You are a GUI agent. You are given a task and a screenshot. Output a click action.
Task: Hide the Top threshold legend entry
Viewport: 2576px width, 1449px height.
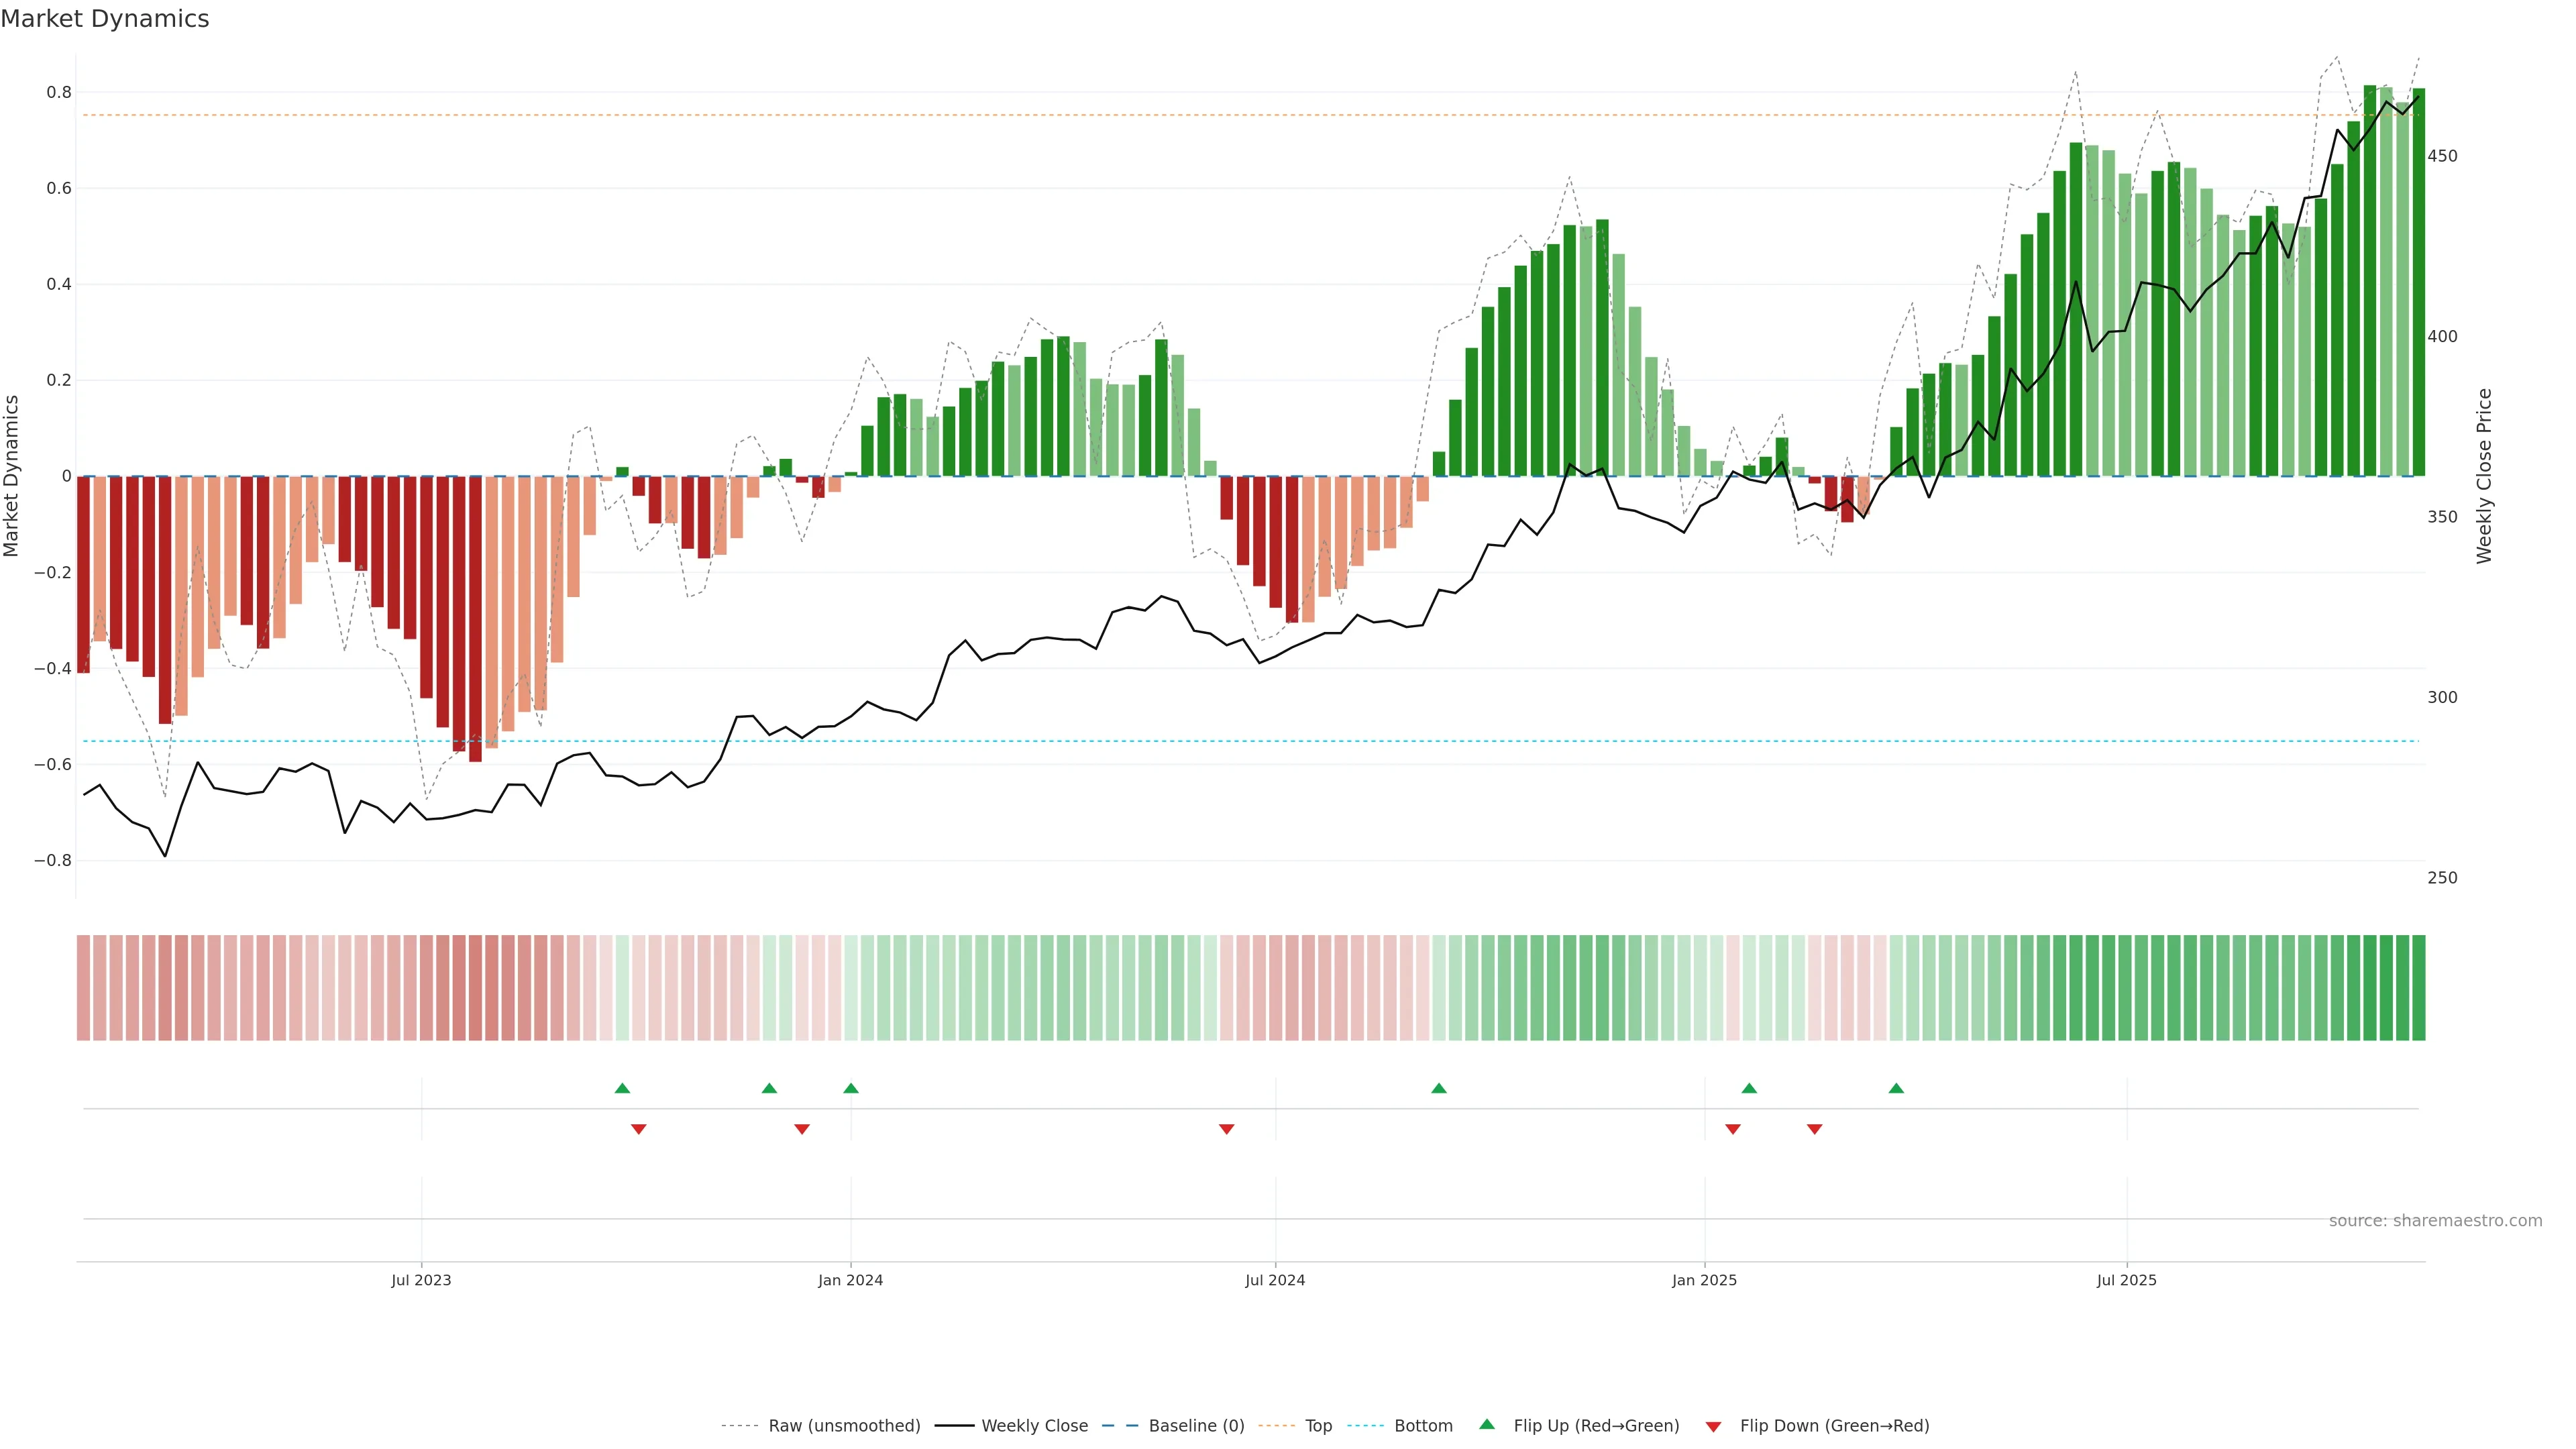tap(1318, 1426)
